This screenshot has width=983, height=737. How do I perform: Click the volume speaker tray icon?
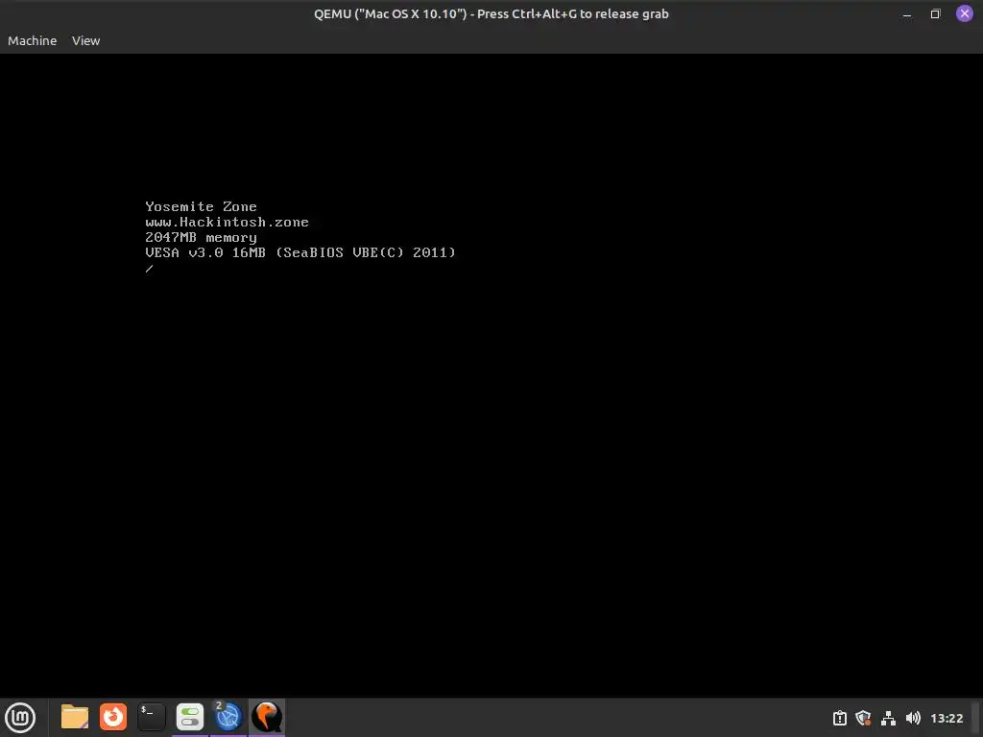point(914,718)
